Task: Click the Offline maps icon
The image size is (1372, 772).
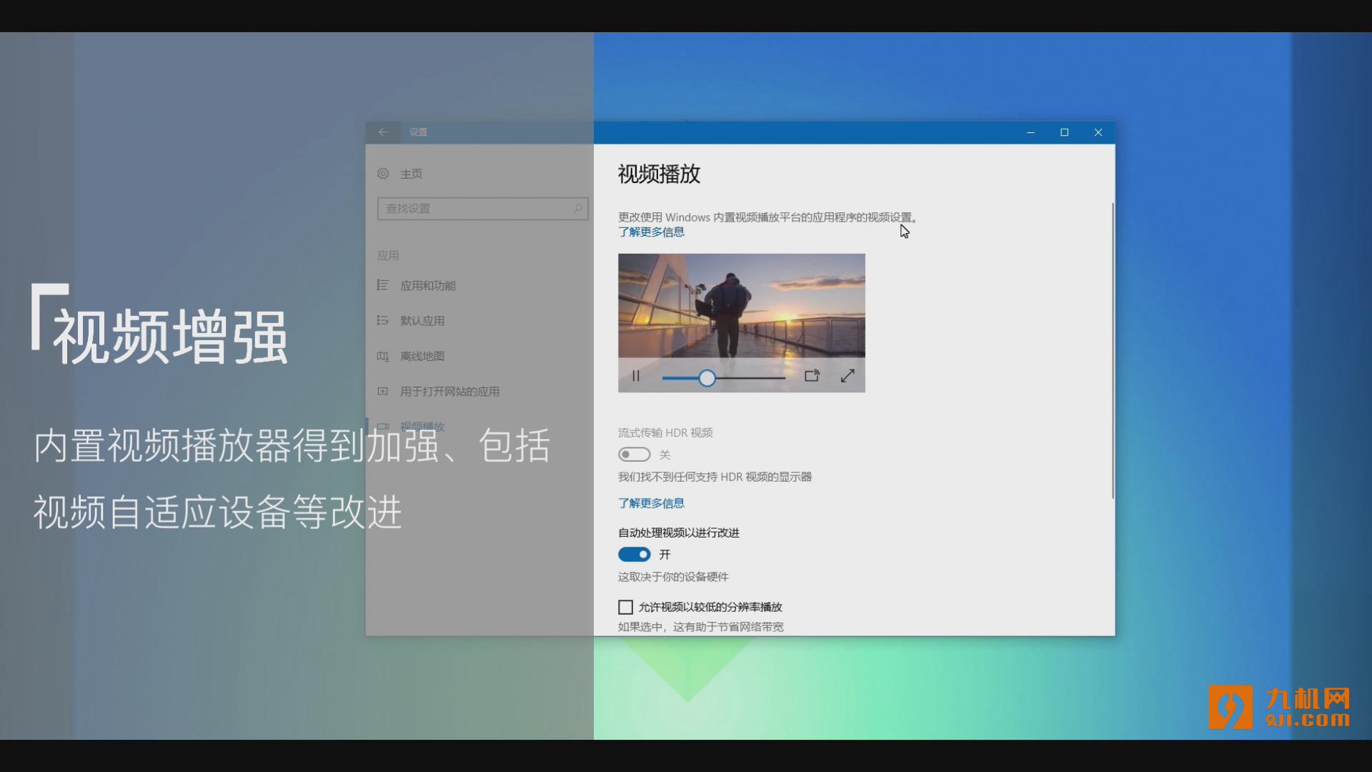Action: click(x=383, y=356)
